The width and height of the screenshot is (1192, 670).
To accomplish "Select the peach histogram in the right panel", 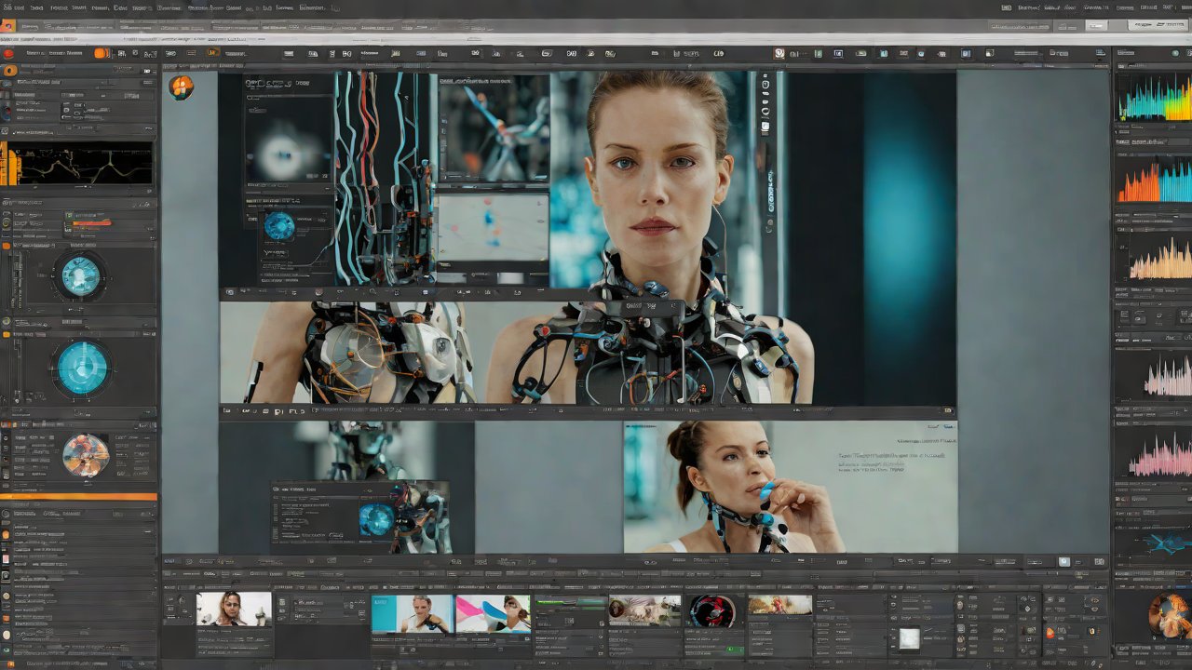I will [x=1159, y=258].
